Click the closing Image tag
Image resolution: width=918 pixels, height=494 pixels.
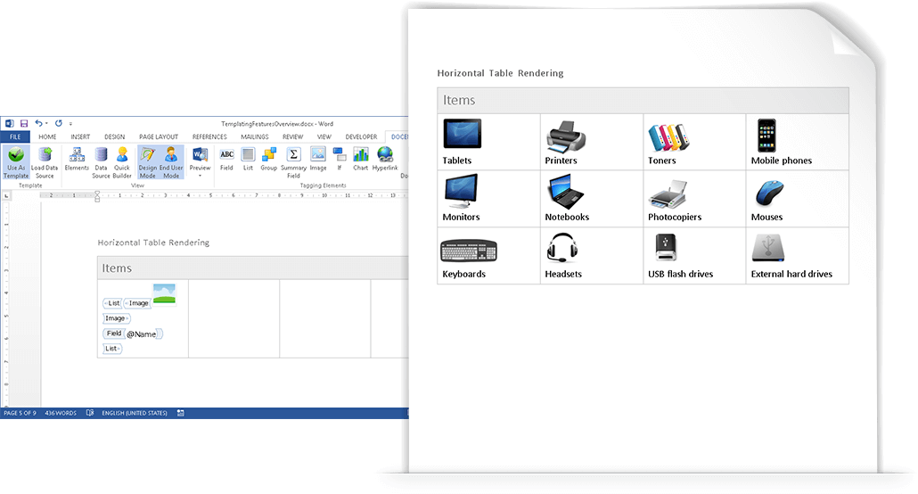(x=117, y=318)
